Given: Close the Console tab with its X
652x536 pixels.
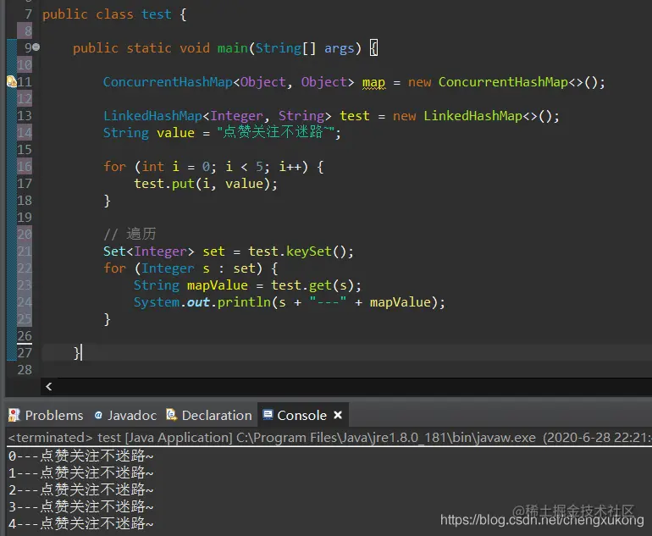Looking at the screenshot, I should point(338,415).
